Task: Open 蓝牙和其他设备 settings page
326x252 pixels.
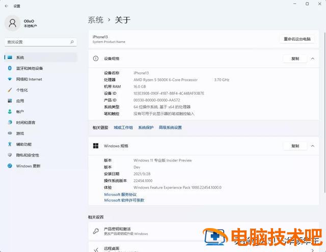Action: pyautogui.click(x=41, y=68)
